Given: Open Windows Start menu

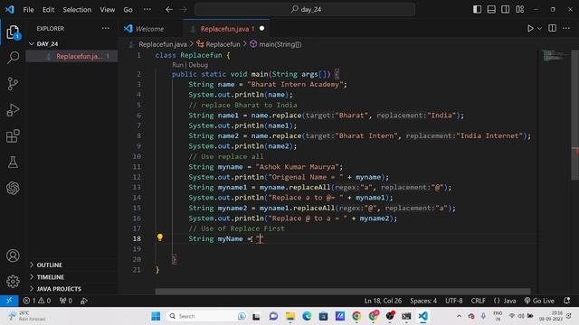Looking at the screenshot, I should (156, 316).
